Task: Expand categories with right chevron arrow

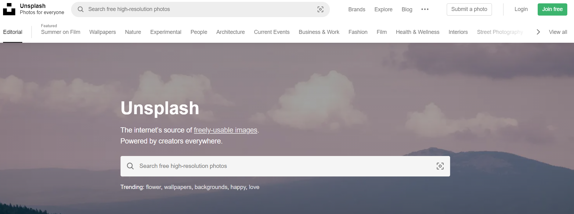Action: (538, 32)
